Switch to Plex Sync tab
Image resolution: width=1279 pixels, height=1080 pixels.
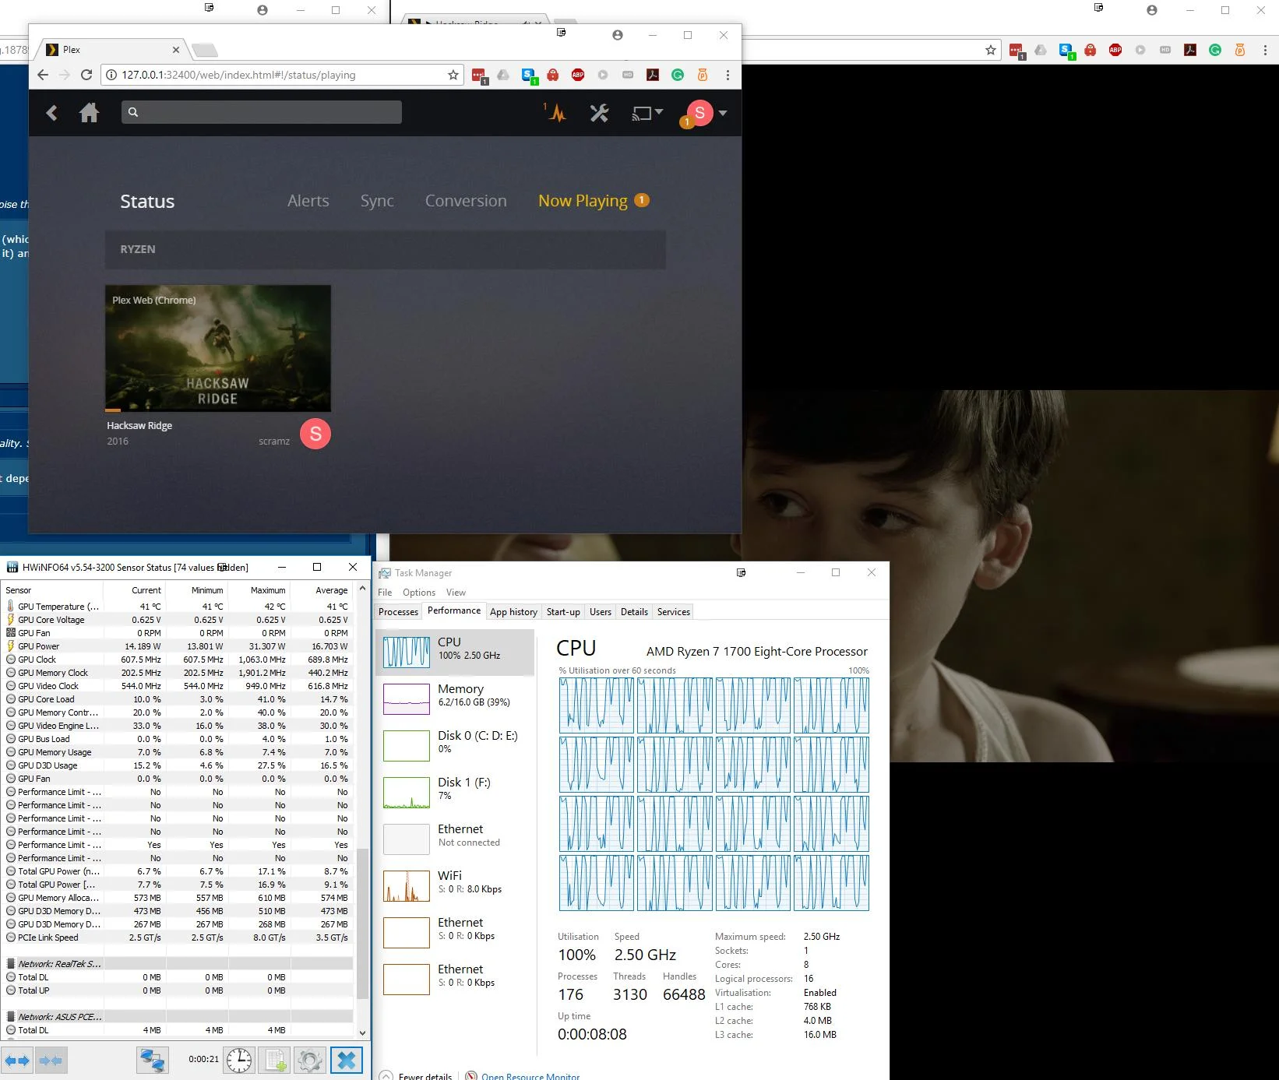click(377, 201)
